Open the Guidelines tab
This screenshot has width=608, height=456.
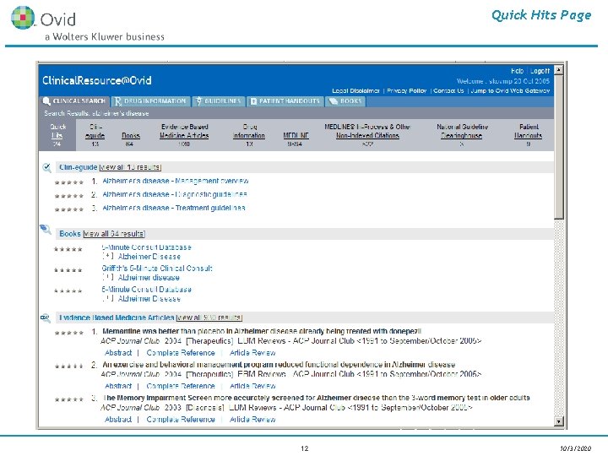[219, 101]
